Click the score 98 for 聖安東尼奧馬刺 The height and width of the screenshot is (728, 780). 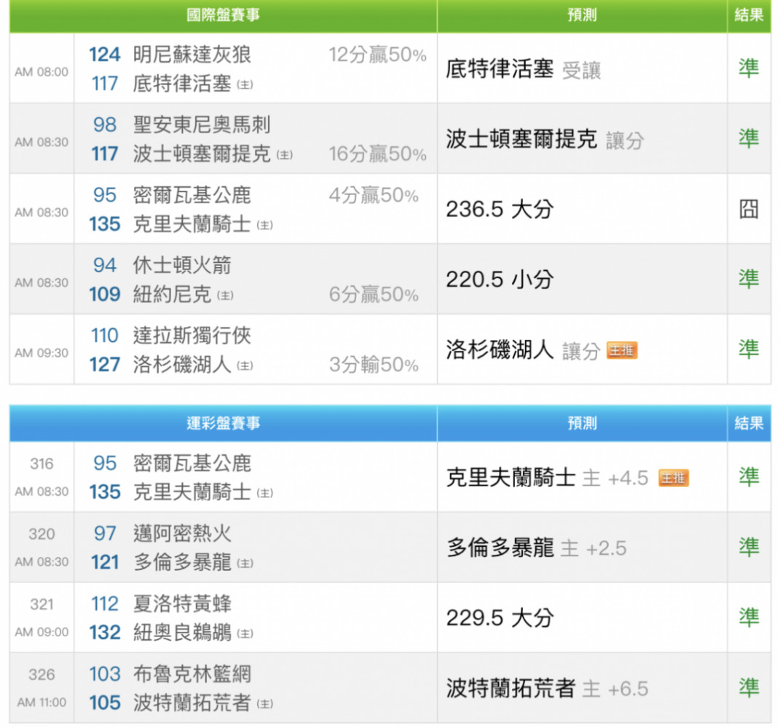(104, 124)
